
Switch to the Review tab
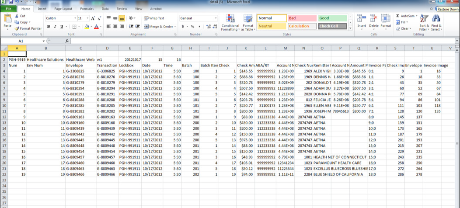click(122, 9)
